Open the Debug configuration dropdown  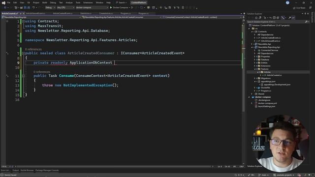point(50,8)
